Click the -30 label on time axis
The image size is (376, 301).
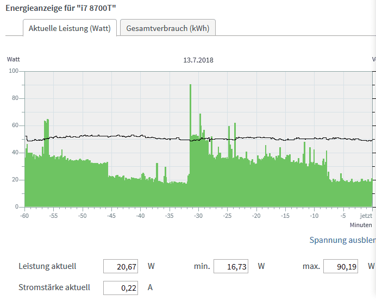tap(198, 216)
